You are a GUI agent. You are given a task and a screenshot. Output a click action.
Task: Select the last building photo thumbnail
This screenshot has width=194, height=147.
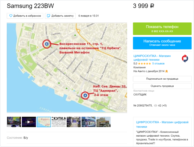click(x=103, y=122)
